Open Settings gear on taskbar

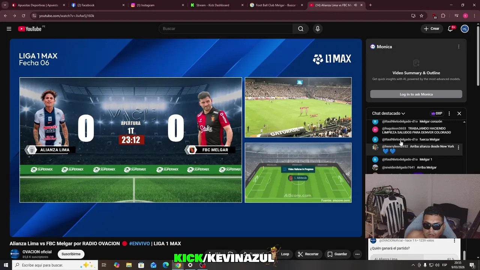pyautogui.click(x=190, y=265)
